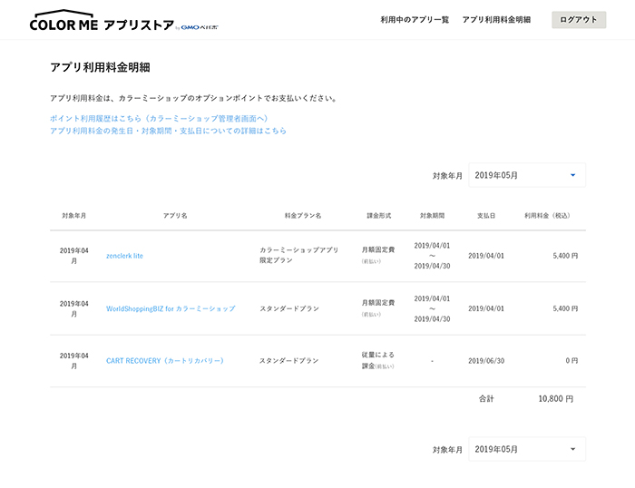Click the 対象期間 column header

[432, 216]
